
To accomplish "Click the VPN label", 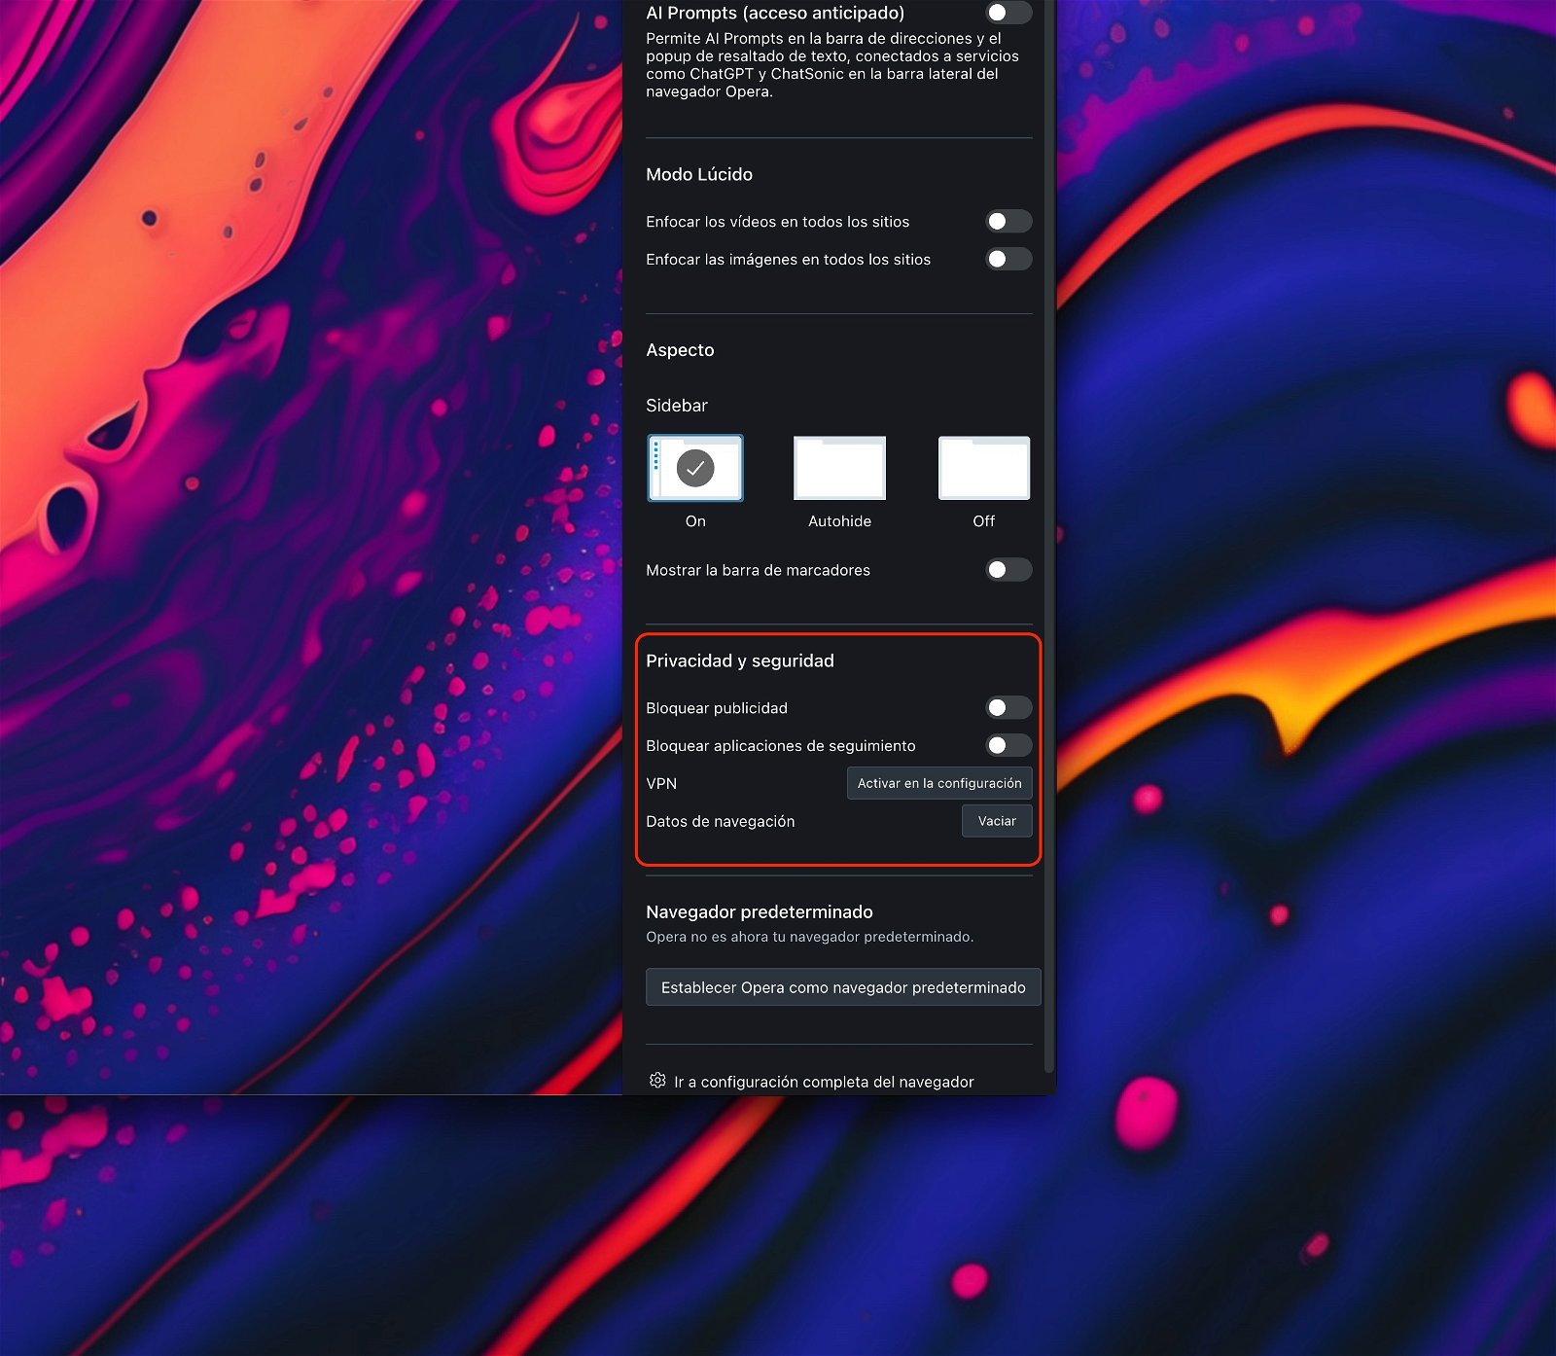I will pos(661,783).
